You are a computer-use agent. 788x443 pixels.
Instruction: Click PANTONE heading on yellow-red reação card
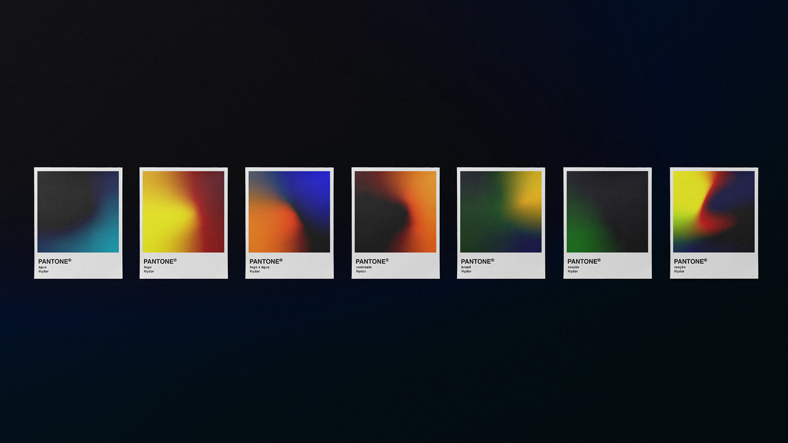690,261
